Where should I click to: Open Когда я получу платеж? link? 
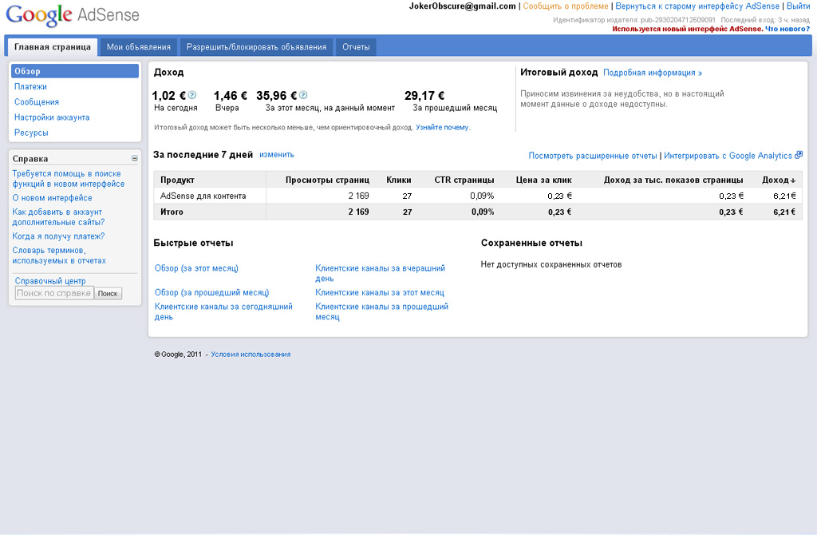point(58,236)
